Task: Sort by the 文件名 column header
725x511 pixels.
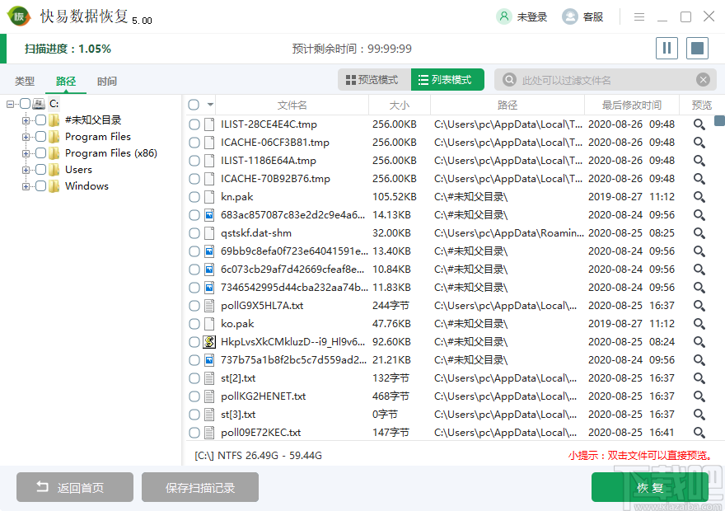Action: coord(292,105)
